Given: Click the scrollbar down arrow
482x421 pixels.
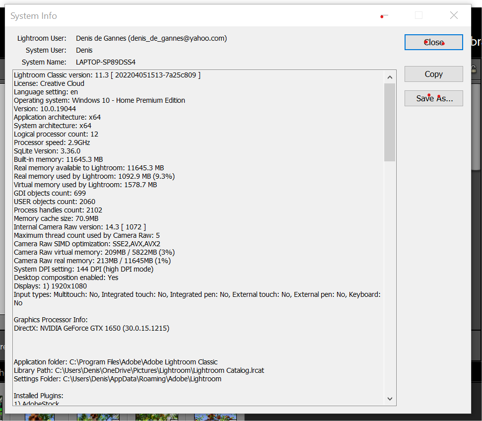Looking at the screenshot, I should 390,399.
